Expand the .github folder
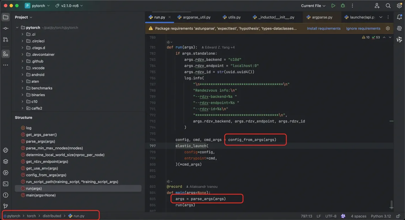The image size is (405, 220). [x=22, y=61]
